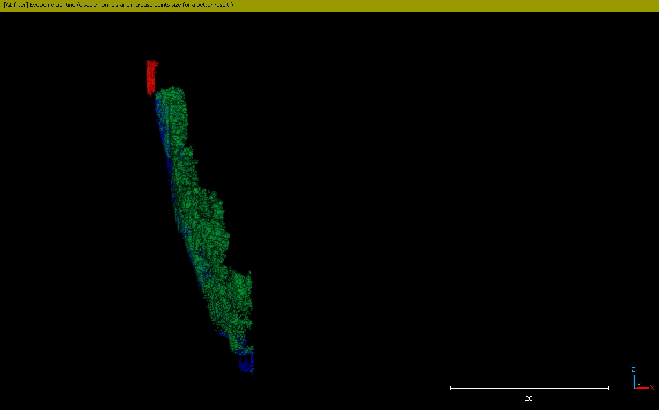Click the right end tick of scale bar
The height and width of the screenshot is (410, 659).
pos(608,387)
